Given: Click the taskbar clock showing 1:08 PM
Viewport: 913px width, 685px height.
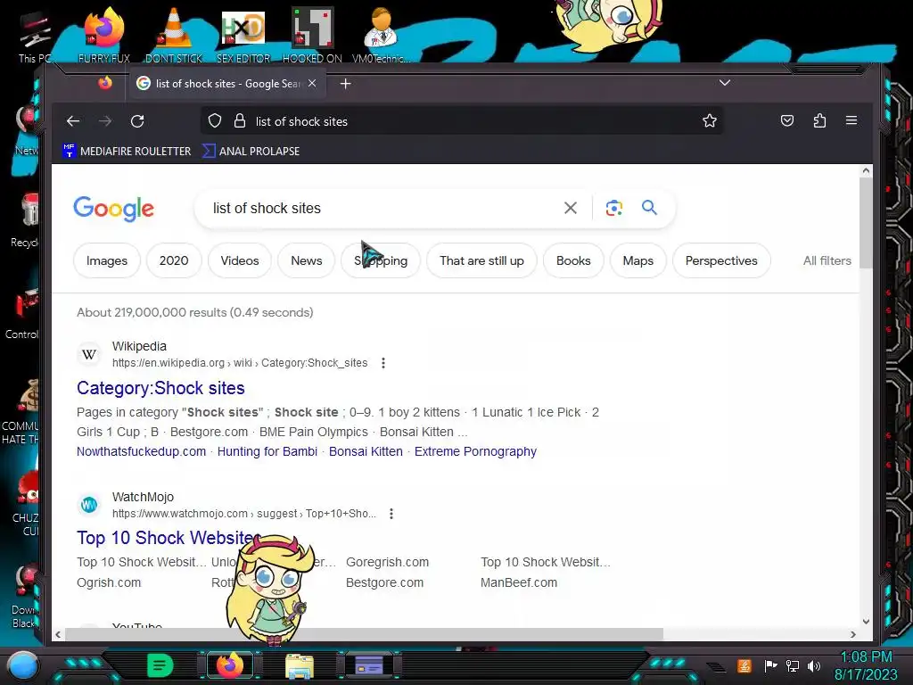Looking at the screenshot, I should [867, 665].
